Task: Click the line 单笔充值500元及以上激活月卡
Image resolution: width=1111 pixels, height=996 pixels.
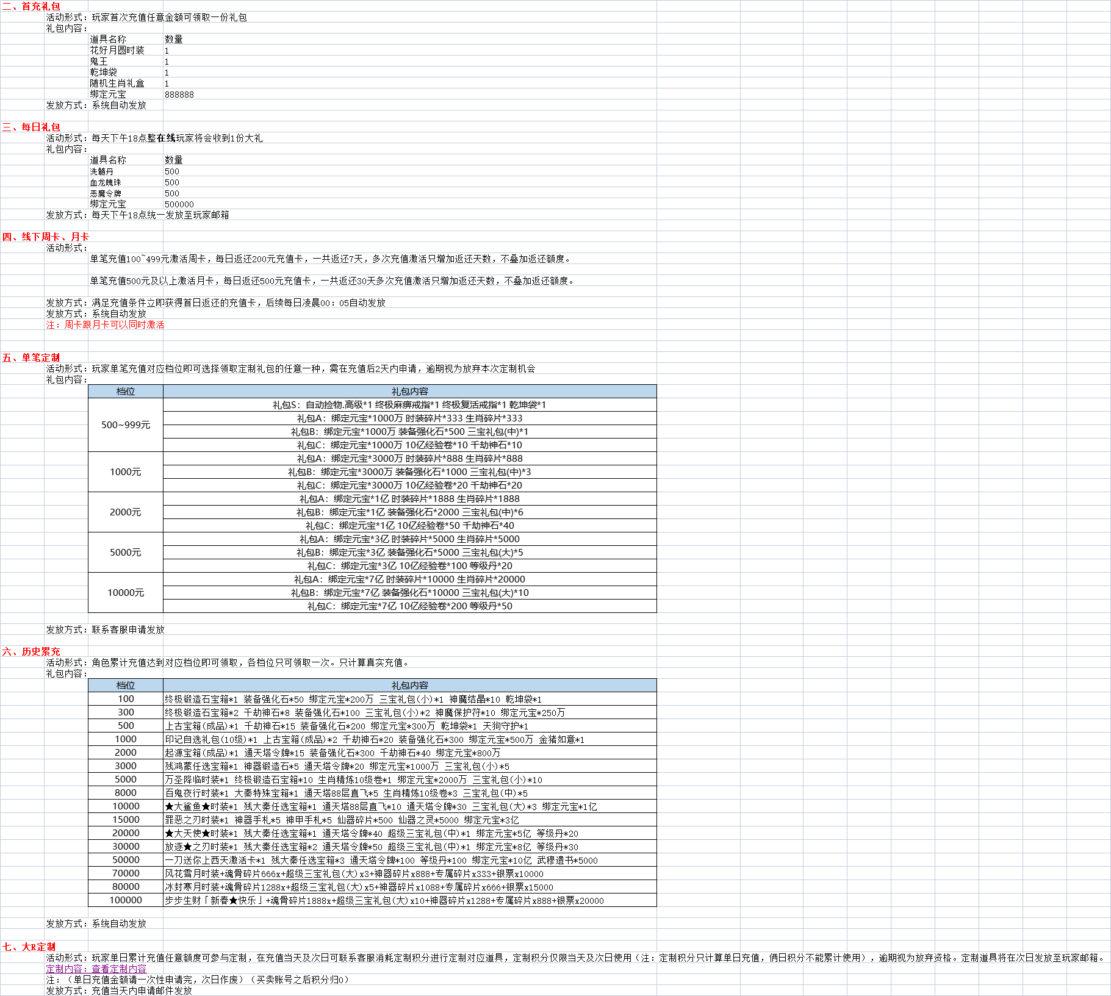Action: [x=333, y=281]
